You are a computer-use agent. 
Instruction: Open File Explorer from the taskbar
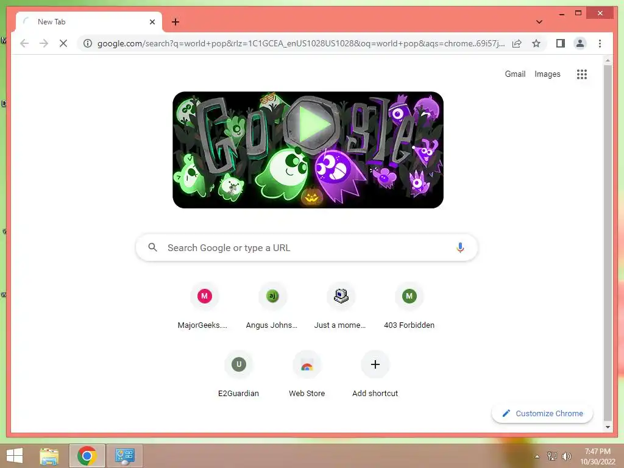coord(49,456)
